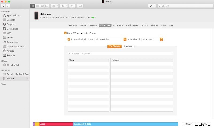Click the Search TV Shows field
This screenshot has height=128, width=214.
pos(121,54)
